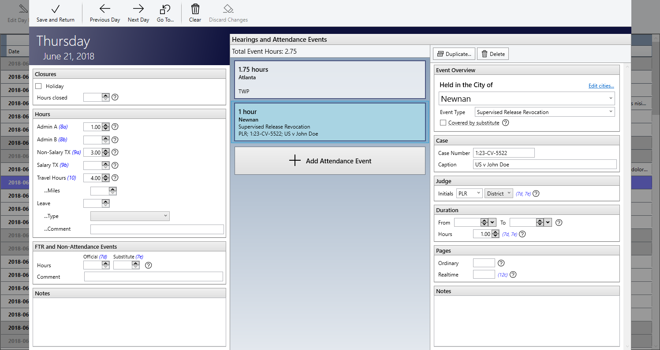Adjust the Non-Salary TX hours stepper

pyautogui.click(x=106, y=152)
